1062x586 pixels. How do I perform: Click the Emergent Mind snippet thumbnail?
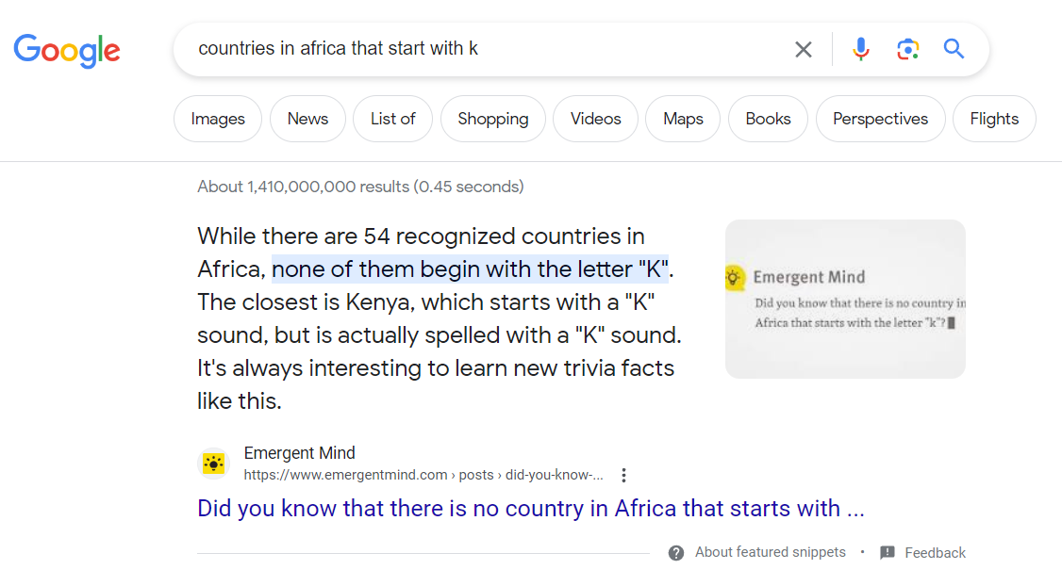coord(845,299)
